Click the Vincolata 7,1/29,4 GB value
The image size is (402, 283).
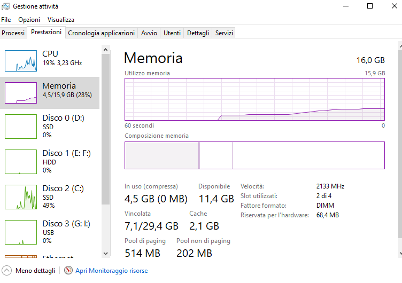[151, 226]
